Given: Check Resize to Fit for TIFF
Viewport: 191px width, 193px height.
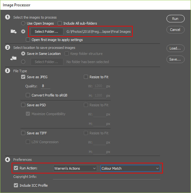Looking at the screenshot, I should point(86,133).
